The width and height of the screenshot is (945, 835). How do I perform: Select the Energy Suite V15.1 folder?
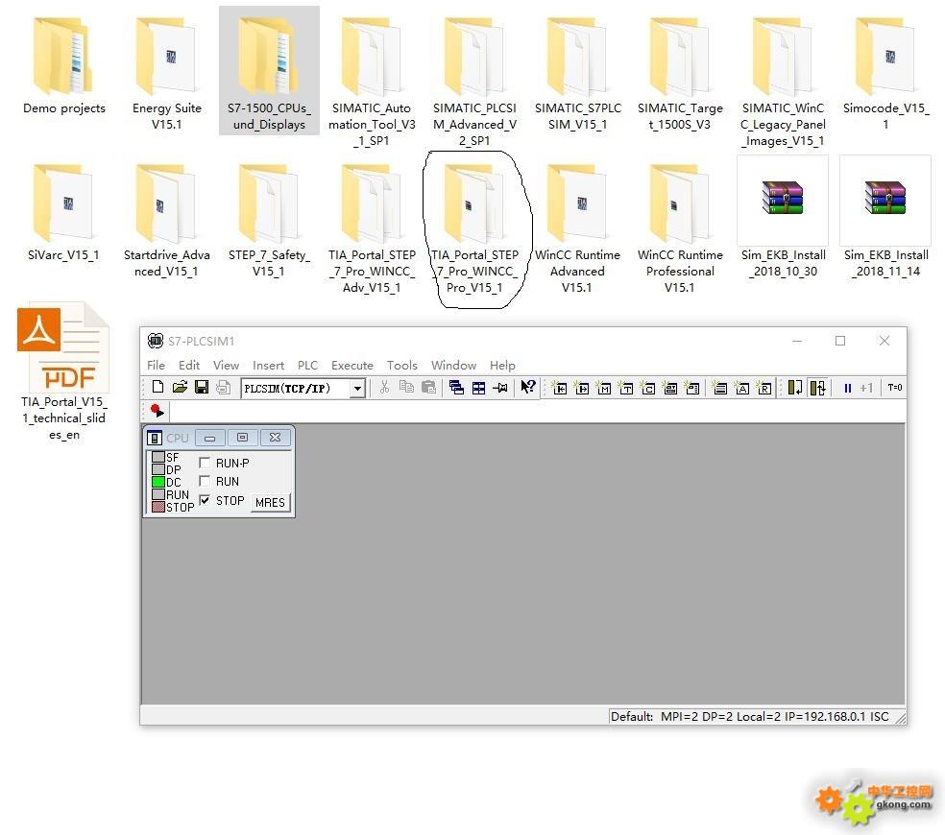pos(167,72)
